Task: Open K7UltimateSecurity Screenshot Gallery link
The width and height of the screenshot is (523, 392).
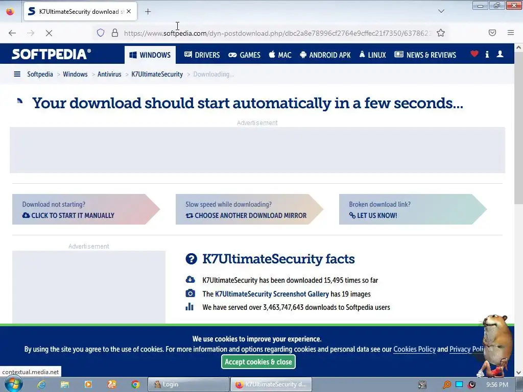Action: [x=272, y=294]
